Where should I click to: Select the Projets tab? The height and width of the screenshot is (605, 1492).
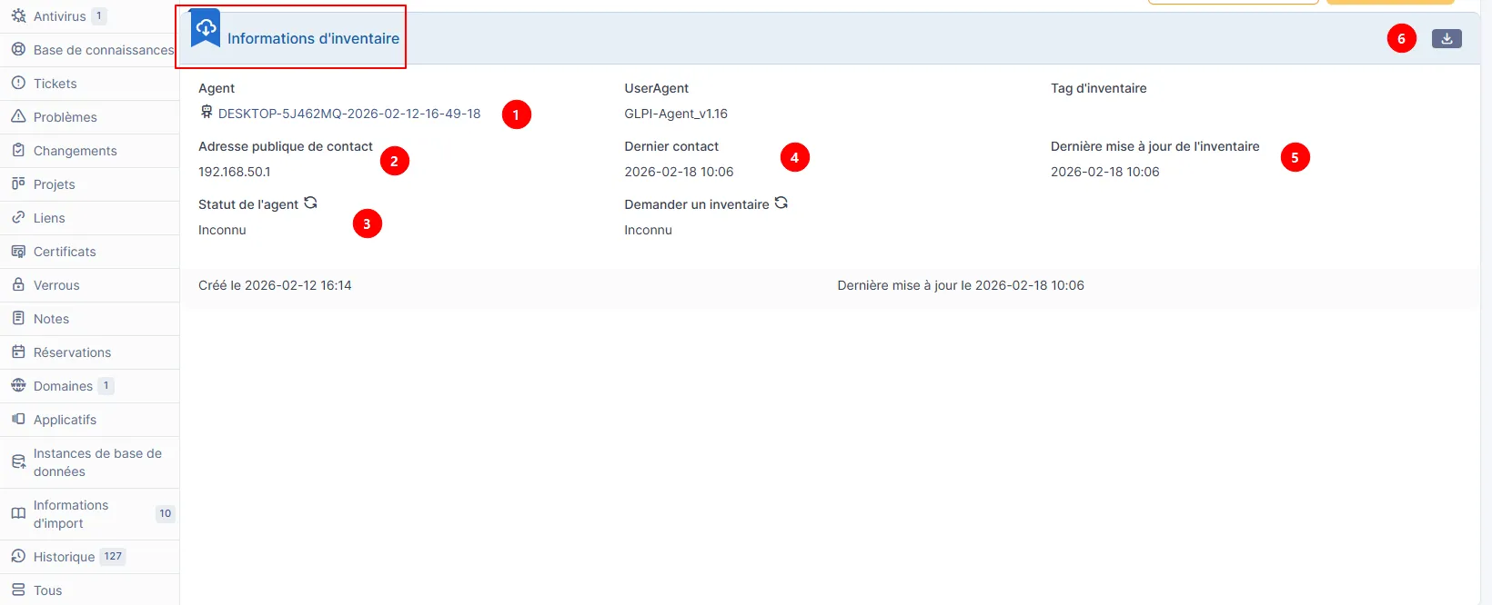pyautogui.click(x=89, y=184)
